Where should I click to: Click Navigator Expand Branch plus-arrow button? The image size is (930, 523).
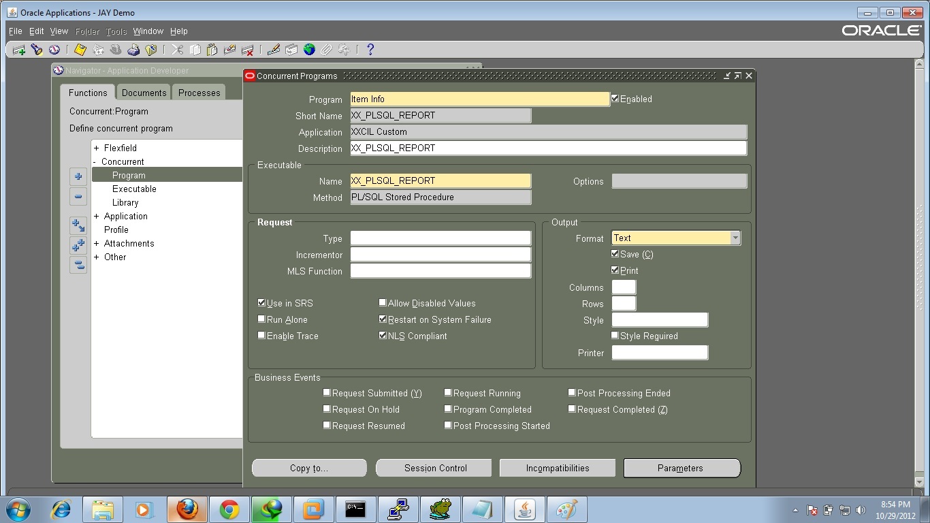coord(78,225)
